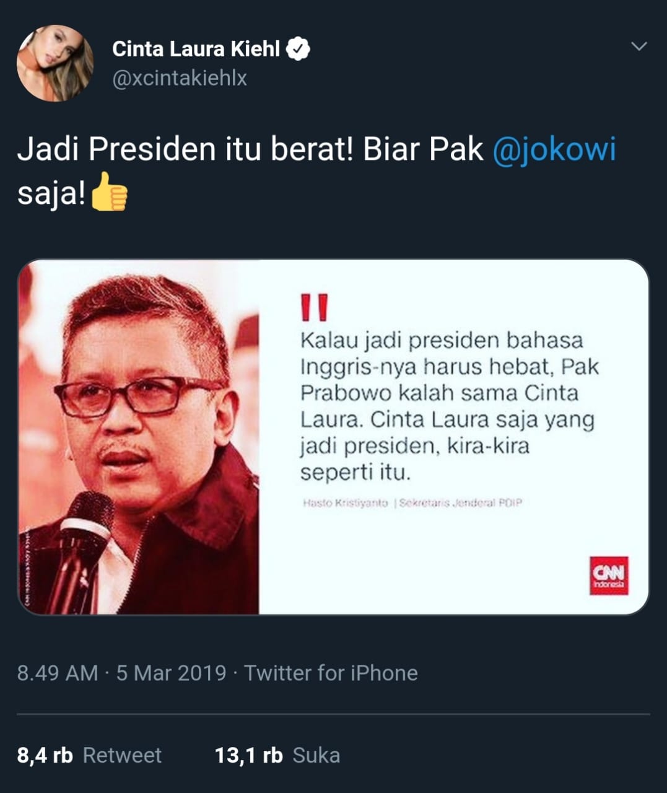The image size is (667, 793).
Task: Open the man's photo with glasses
Action: pos(138,437)
